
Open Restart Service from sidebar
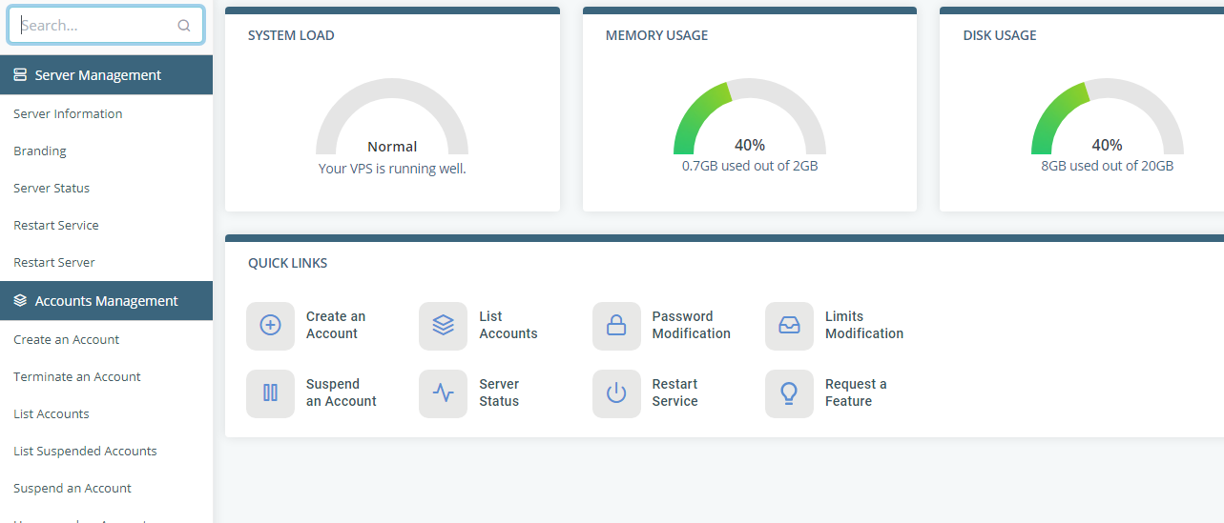click(x=56, y=225)
